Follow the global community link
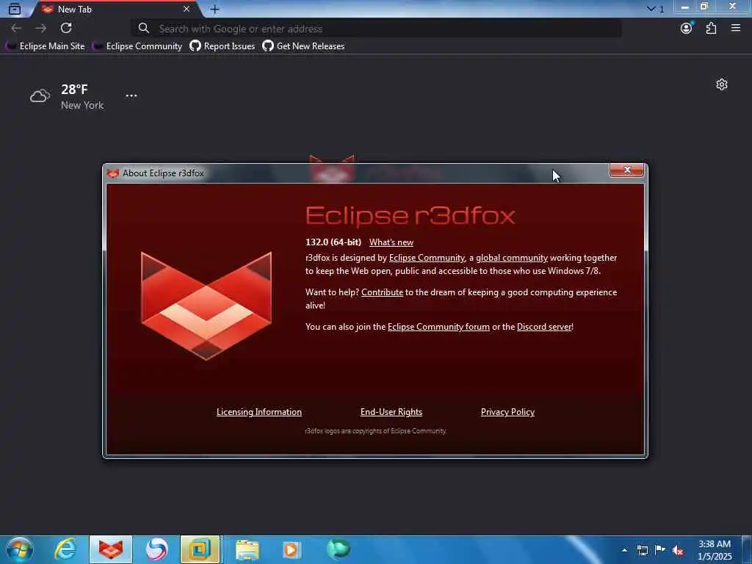Image resolution: width=752 pixels, height=564 pixels. (512, 258)
